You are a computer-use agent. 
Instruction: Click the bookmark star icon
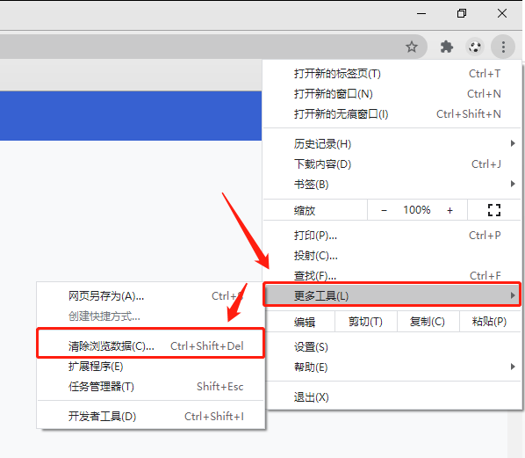coord(412,47)
